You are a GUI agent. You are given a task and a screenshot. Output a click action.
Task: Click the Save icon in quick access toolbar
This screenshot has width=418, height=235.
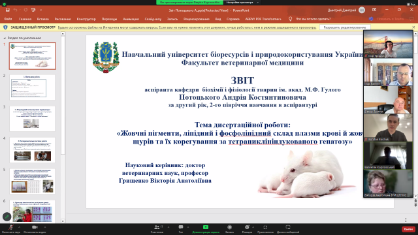pyautogui.click(x=7, y=10)
